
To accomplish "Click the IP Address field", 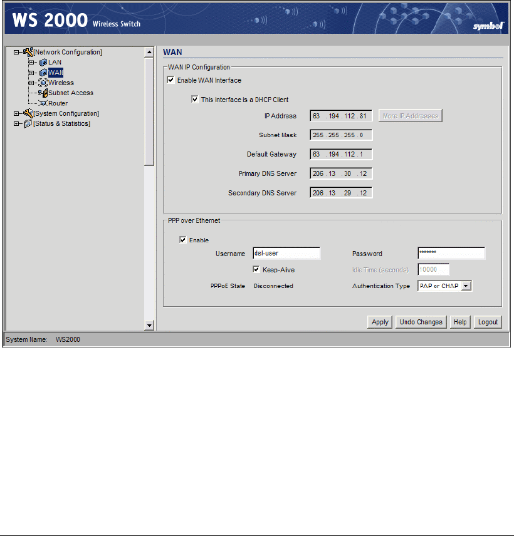I will (x=341, y=116).
